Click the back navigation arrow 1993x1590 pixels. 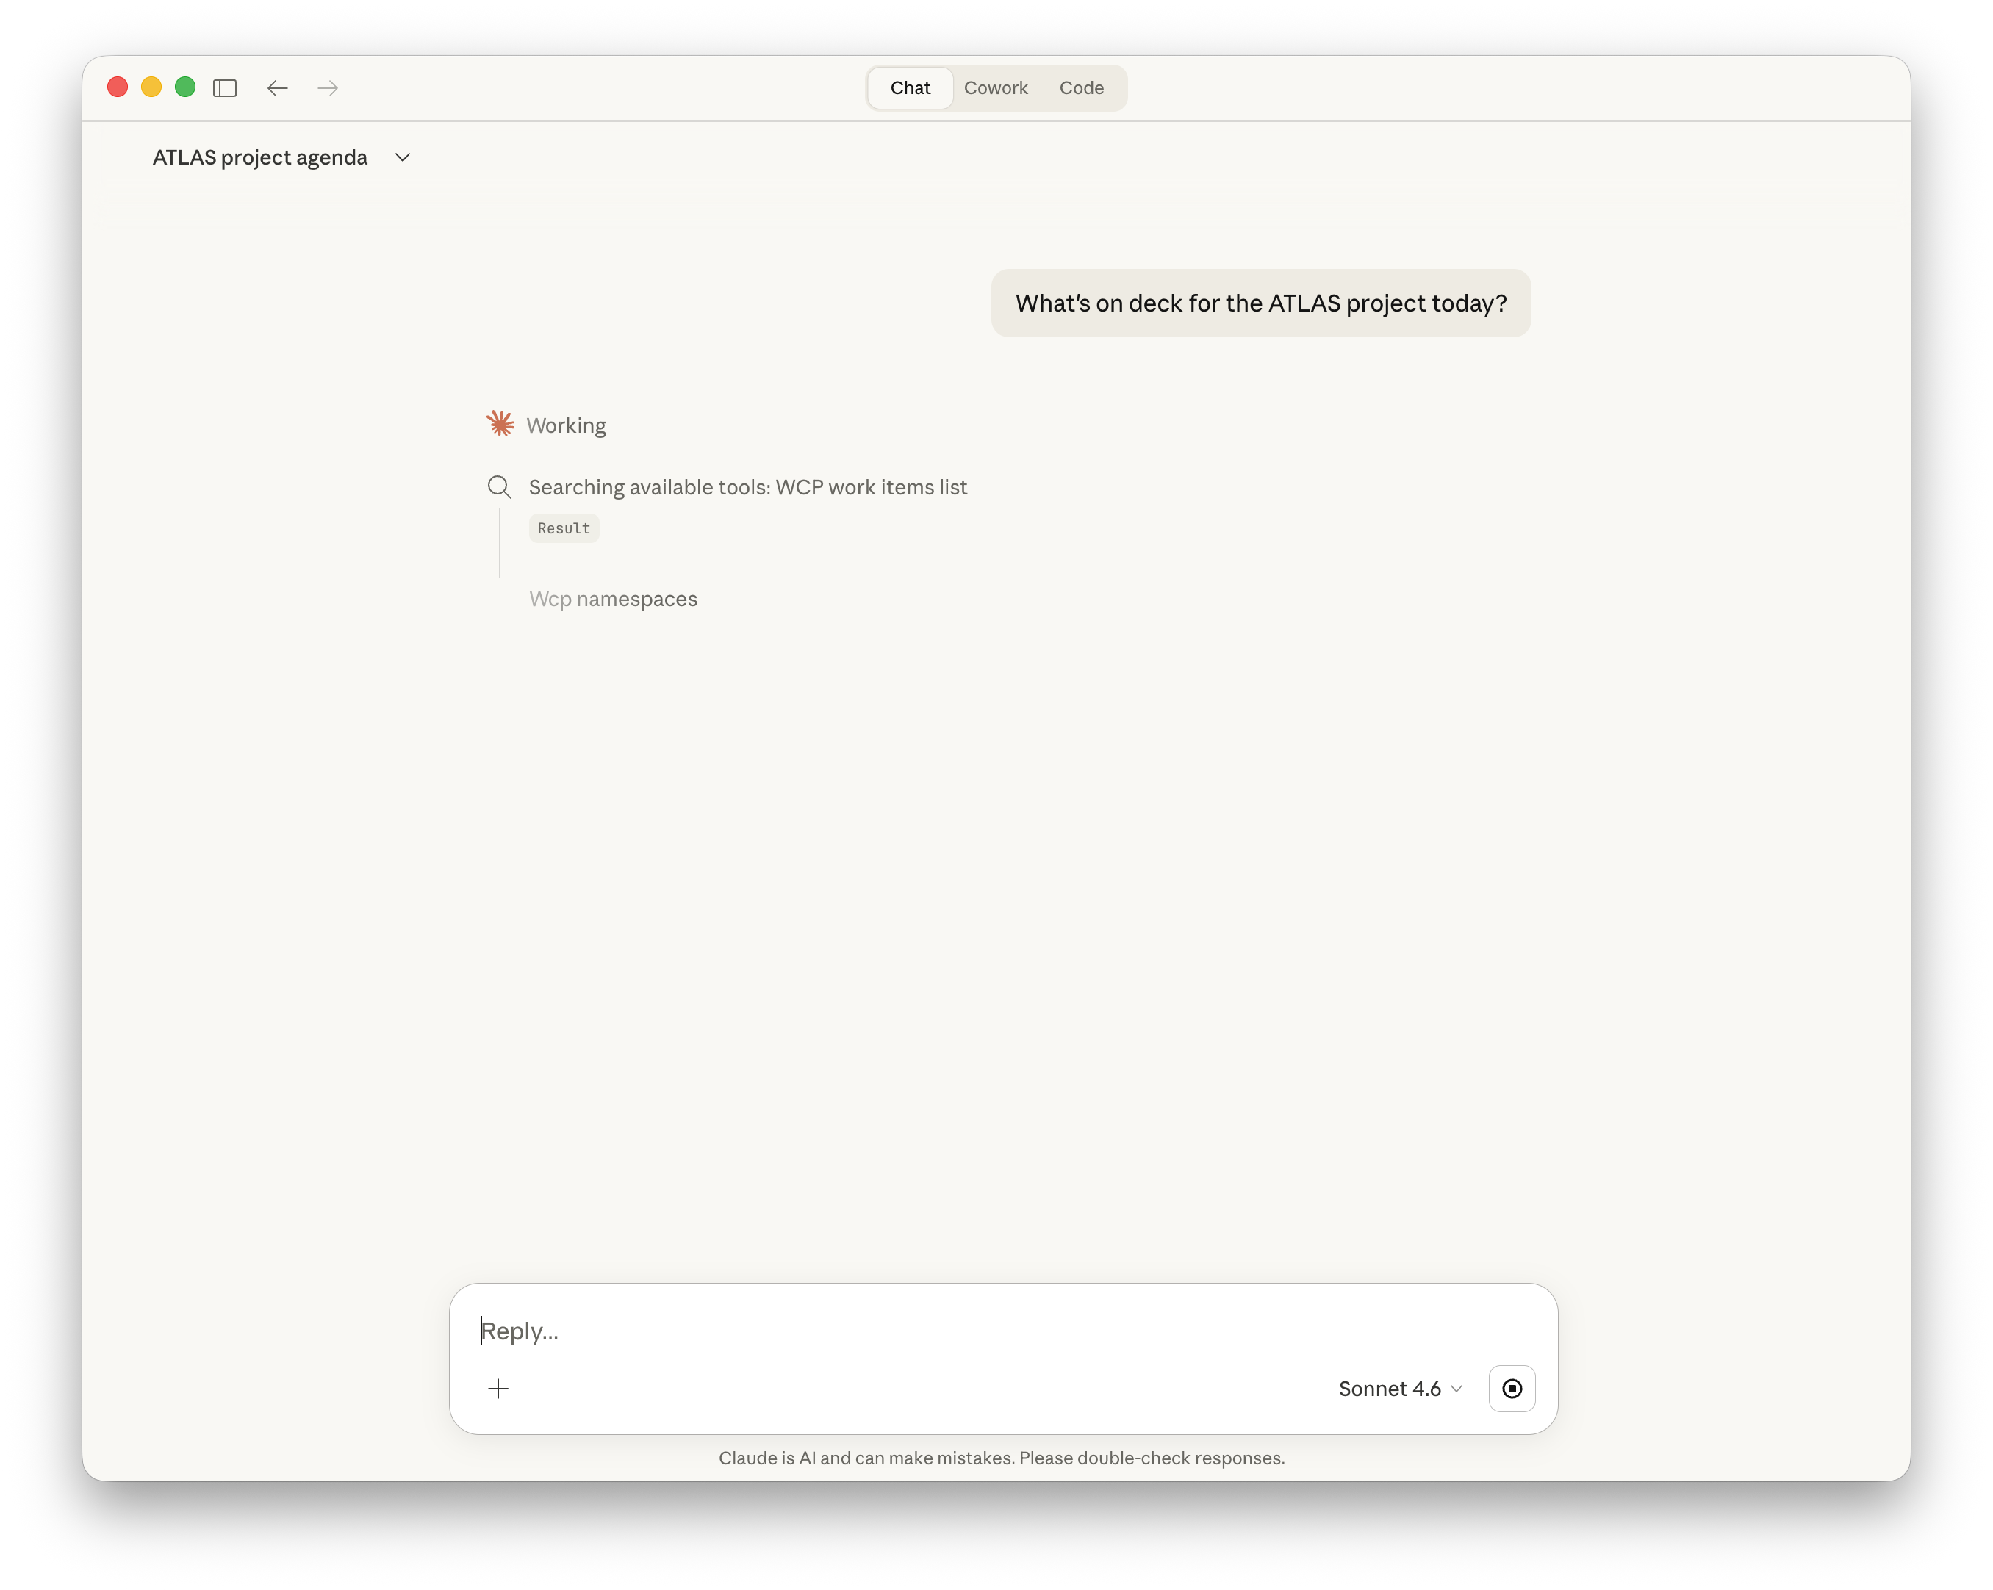coord(277,88)
